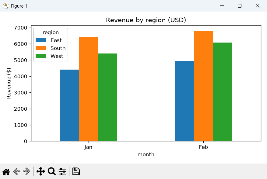Screen dimensions: 267x179
Task: Click the 'Revenue ($)' y-axis label
Action: click(9, 83)
